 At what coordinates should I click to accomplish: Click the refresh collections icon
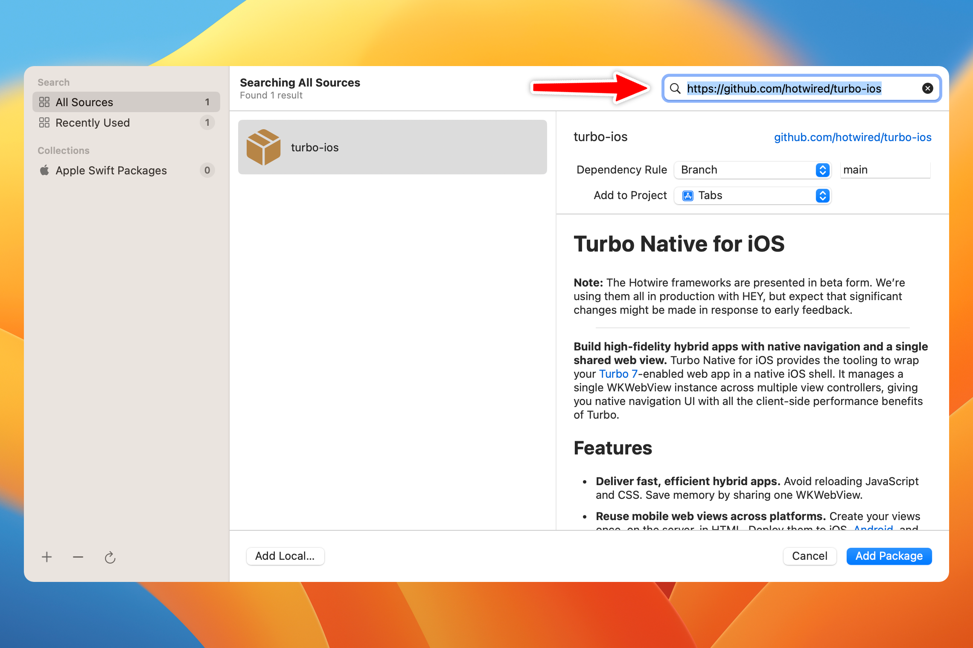click(x=110, y=557)
